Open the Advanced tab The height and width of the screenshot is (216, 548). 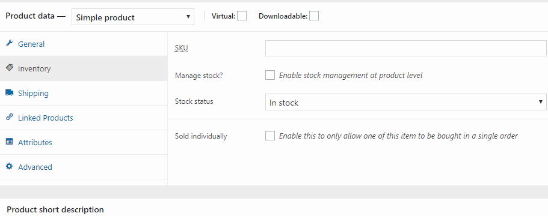click(x=84, y=167)
